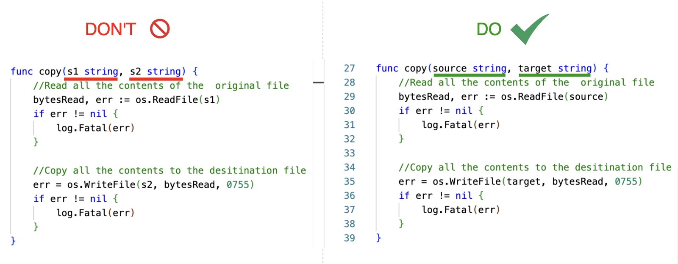The image size is (678, 264).
Task: Click log.Fatal(err) on line 37
Action: click(461, 210)
